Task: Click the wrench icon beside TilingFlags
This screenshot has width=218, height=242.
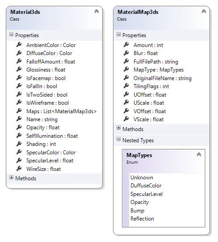Action: (126, 86)
